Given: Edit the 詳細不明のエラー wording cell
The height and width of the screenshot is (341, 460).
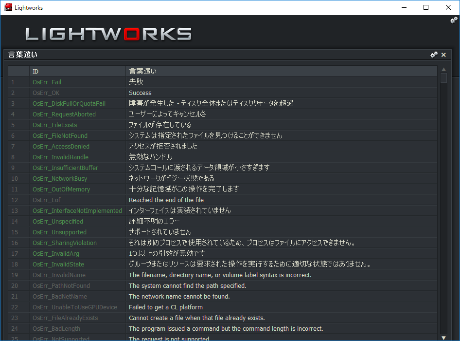Looking at the screenshot, I should (282, 222).
